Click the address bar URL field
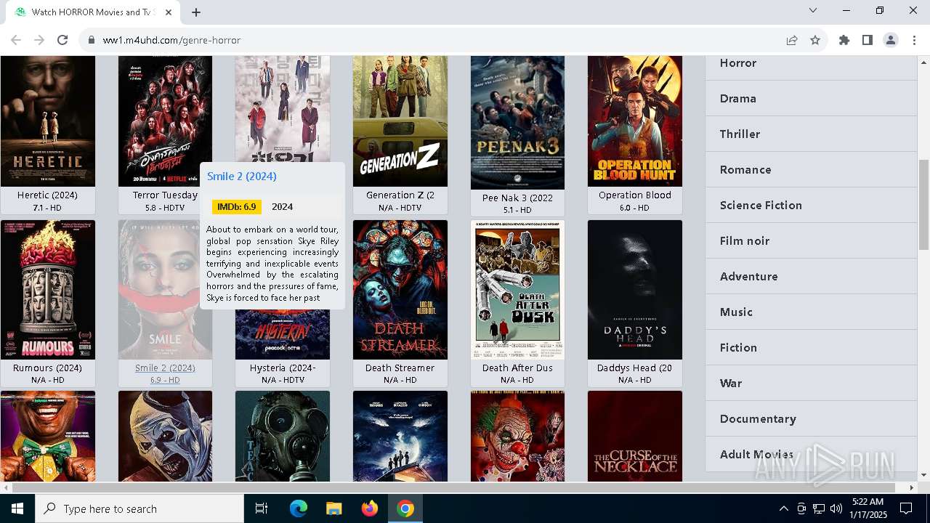The height and width of the screenshot is (523, 930). pos(436,40)
